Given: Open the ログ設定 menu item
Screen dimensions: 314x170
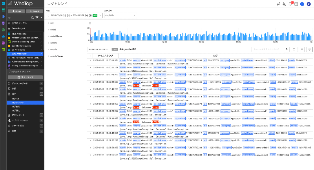Looking at the screenshot, I should 16,111.
